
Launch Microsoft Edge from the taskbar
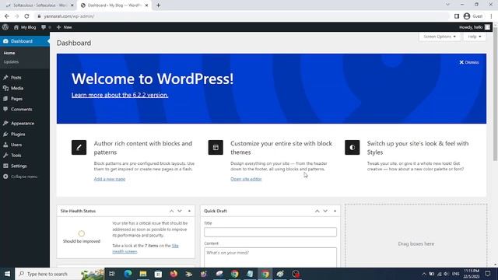[x=128, y=274]
